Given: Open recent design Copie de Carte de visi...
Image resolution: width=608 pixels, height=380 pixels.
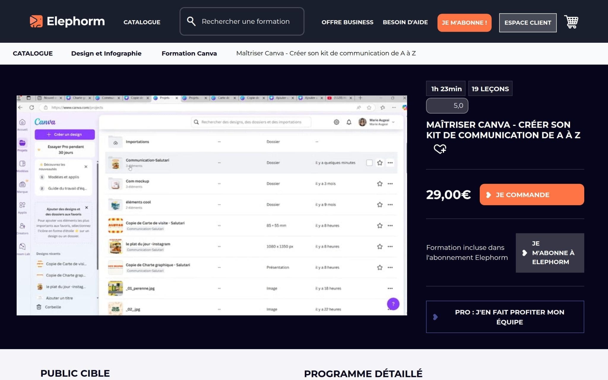Looking at the screenshot, I should pyautogui.click(x=62, y=264).
